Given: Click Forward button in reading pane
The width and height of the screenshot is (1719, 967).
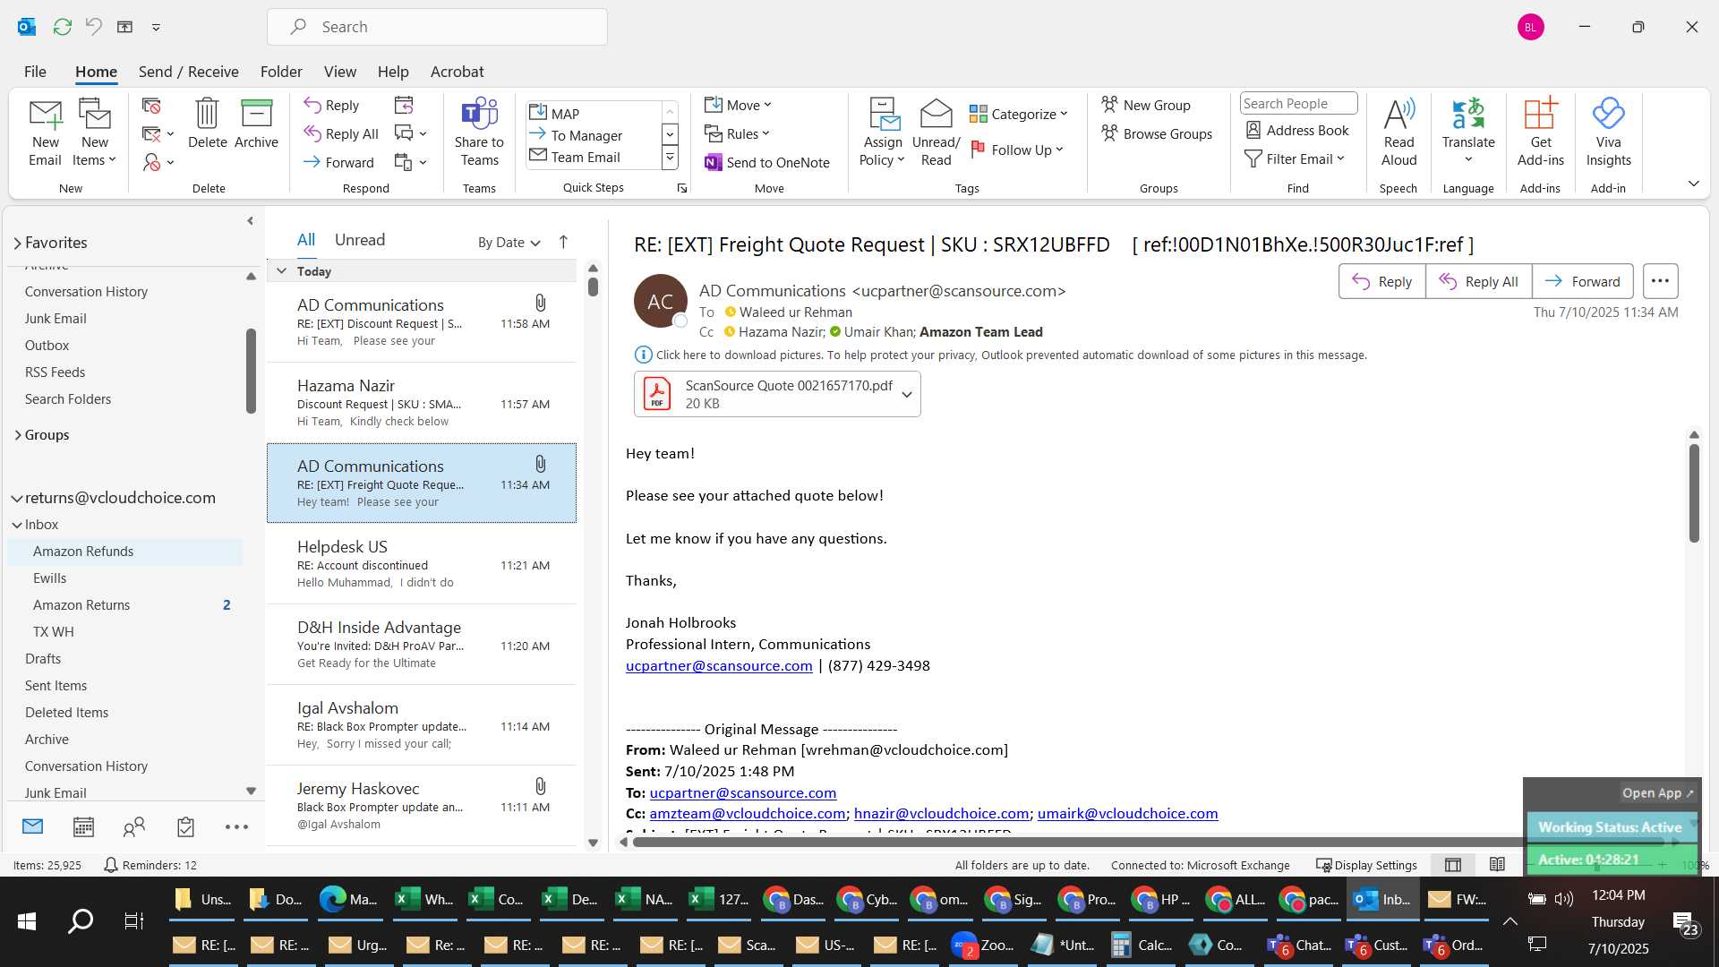Looking at the screenshot, I should pyautogui.click(x=1582, y=281).
